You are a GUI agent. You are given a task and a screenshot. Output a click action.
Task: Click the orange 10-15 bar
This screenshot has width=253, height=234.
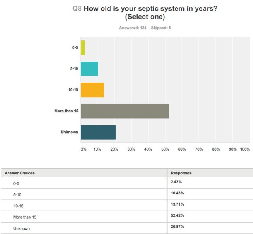point(92,90)
